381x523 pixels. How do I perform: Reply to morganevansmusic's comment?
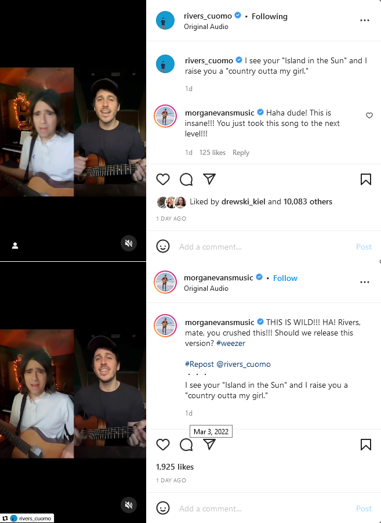coord(241,153)
